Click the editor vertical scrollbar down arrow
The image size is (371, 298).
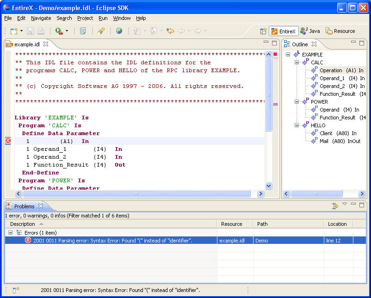269,186
